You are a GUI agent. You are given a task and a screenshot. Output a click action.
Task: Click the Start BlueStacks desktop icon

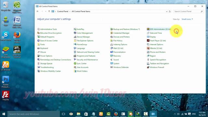tap(6, 52)
